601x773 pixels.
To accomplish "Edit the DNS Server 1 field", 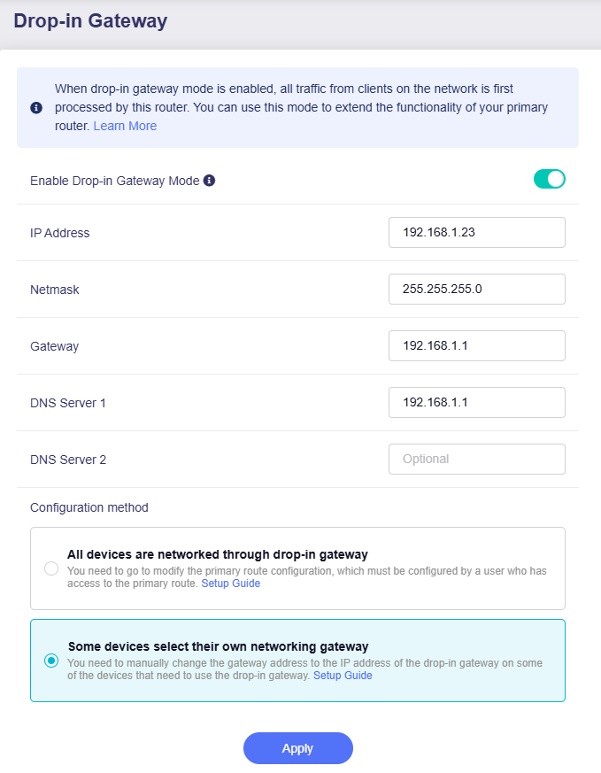I will (x=477, y=402).
